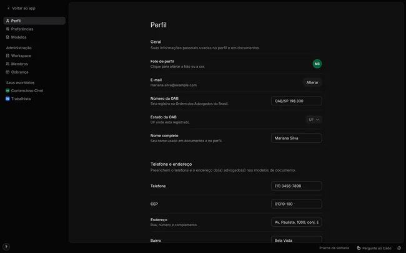Click the Membros people icon

coord(7,64)
